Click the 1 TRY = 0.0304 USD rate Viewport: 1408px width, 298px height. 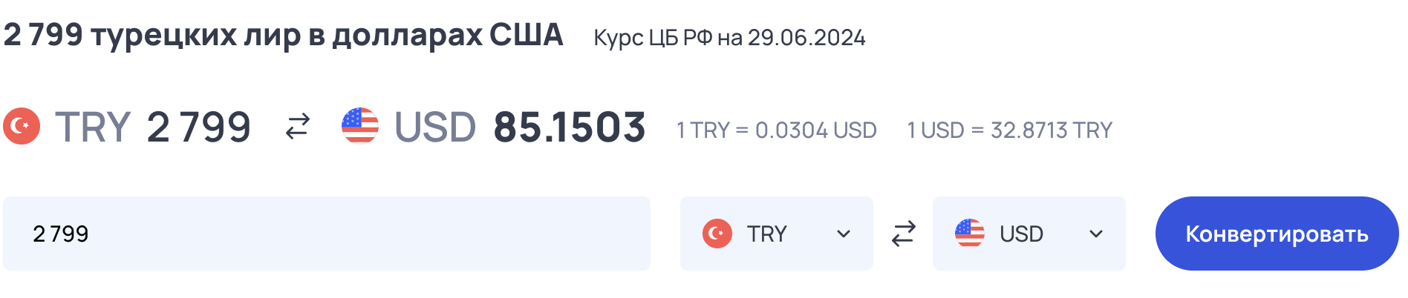pyautogui.click(x=776, y=130)
